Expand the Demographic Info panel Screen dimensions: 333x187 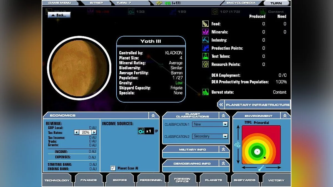click(223, 163)
